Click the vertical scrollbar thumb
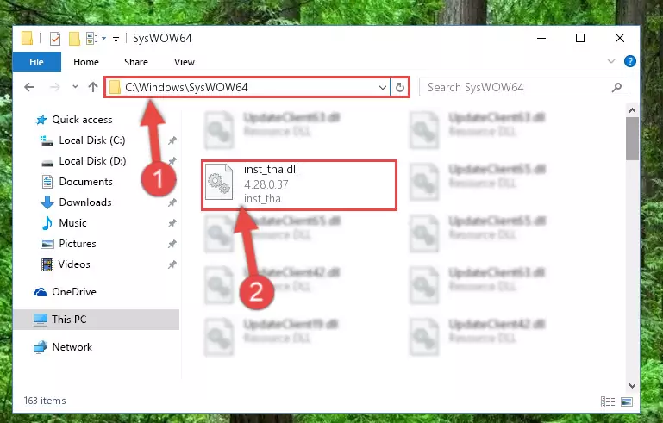Screen dimensions: 663x423 (x=632, y=139)
